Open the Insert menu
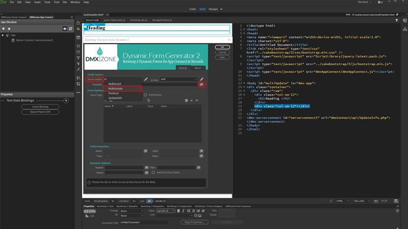Screen dimensions: 408x229 pyautogui.click(x=37, y=2)
